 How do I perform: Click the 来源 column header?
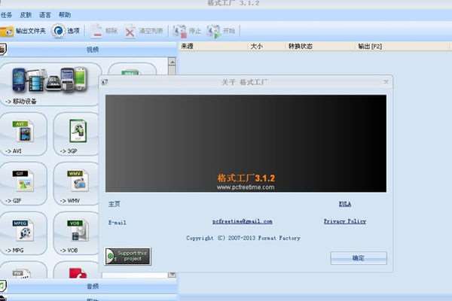187,46
